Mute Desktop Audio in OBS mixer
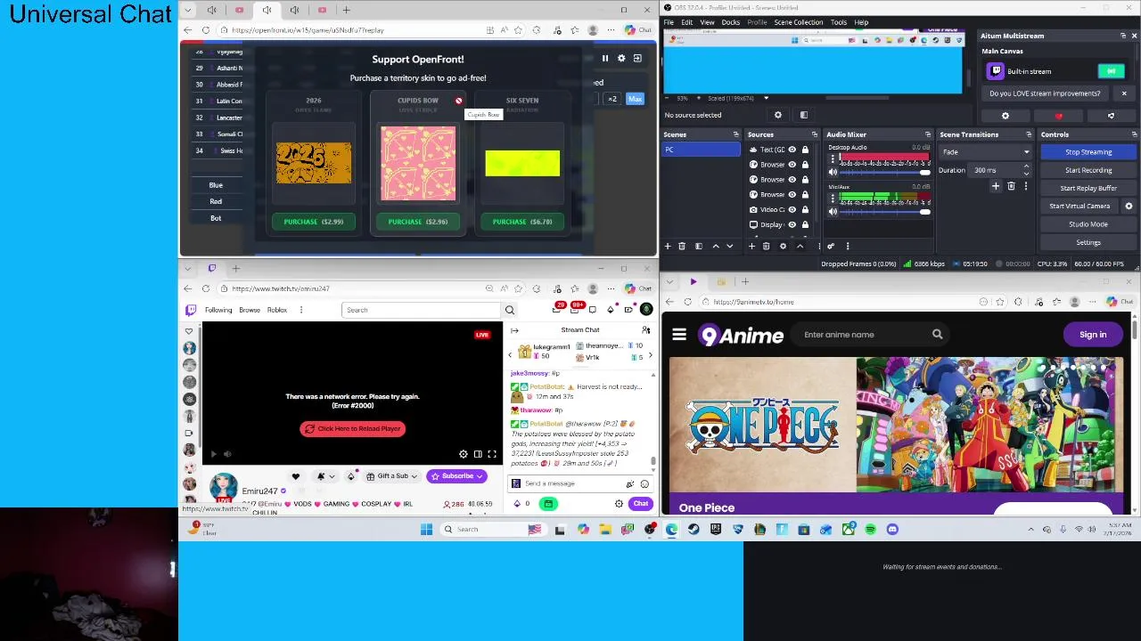Screen dimensions: 1141x641 833,172
